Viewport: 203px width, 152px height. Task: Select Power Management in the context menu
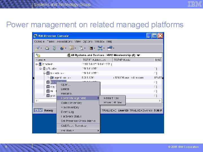click(78, 98)
